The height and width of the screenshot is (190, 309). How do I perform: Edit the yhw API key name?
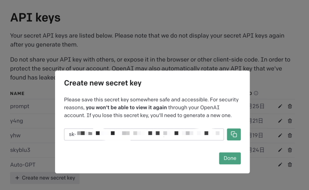point(280,135)
